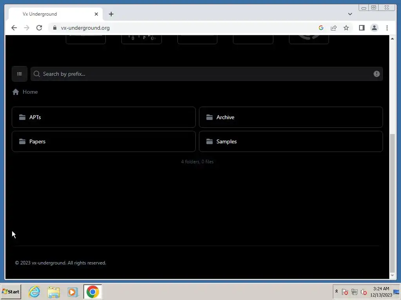Open Windows Explorer from taskbar
Image resolution: width=401 pixels, height=300 pixels.
[x=54, y=292]
